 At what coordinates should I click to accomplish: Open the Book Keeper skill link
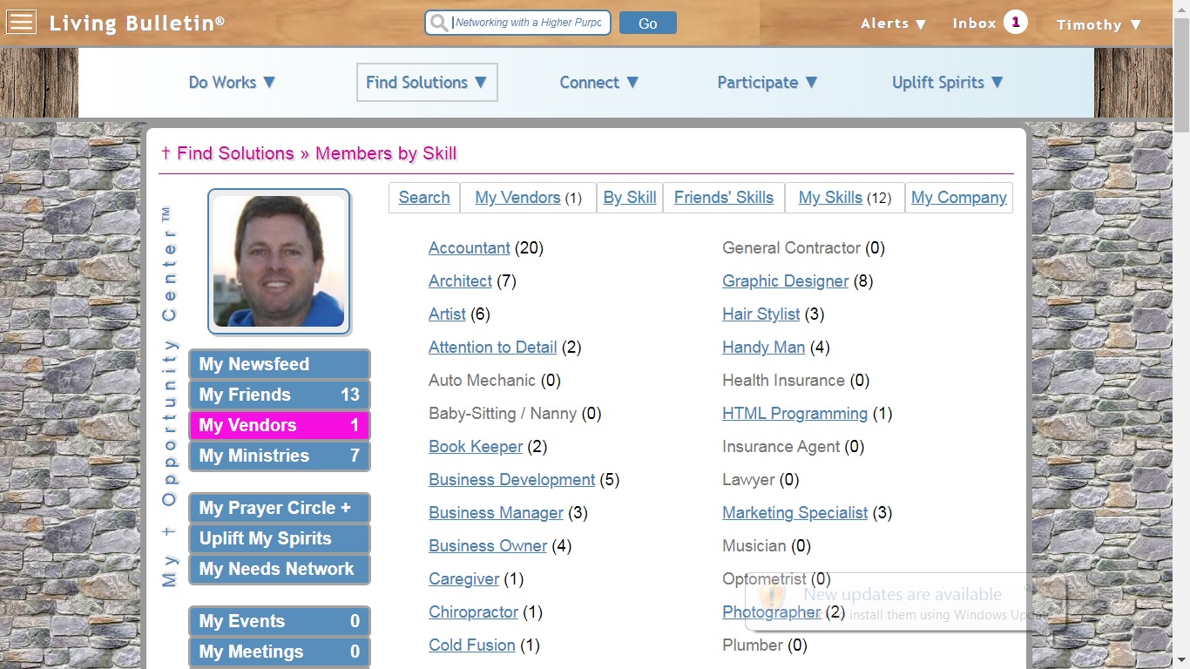476,447
